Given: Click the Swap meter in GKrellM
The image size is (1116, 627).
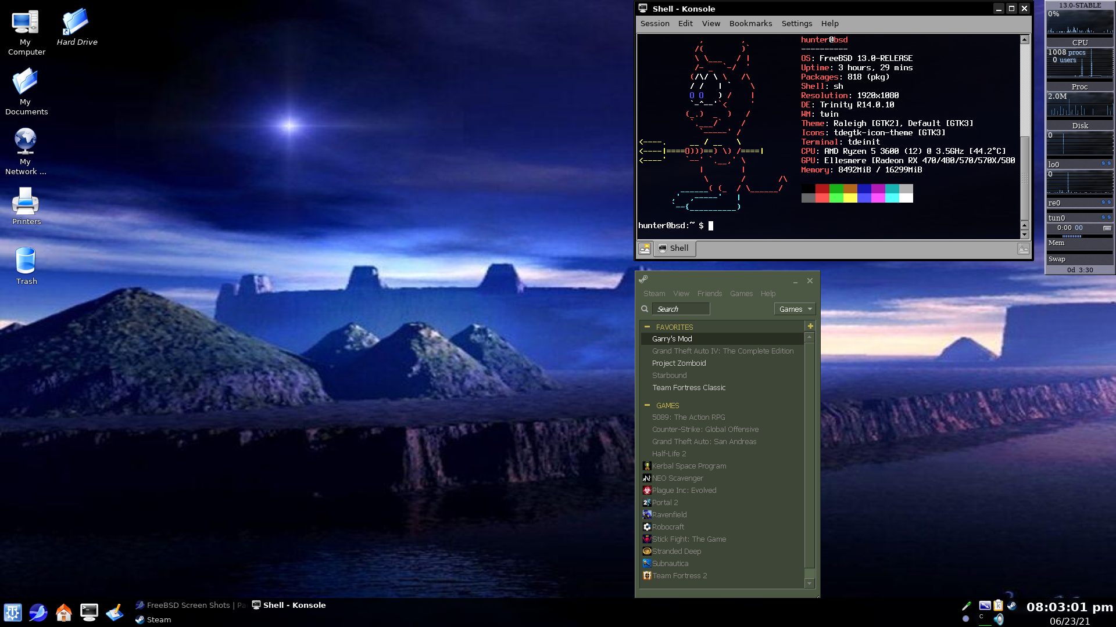Looking at the screenshot, I should [1080, 259].
